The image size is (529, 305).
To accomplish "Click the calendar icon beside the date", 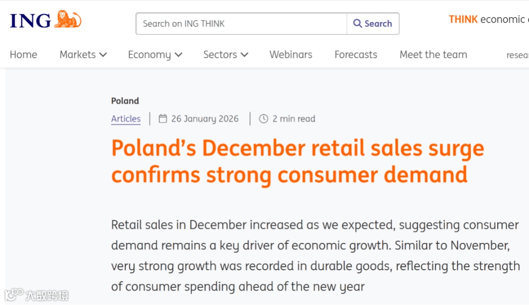I will (x=163, y=118).
